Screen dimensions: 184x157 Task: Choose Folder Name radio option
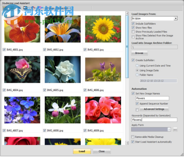tap(137, 75)
